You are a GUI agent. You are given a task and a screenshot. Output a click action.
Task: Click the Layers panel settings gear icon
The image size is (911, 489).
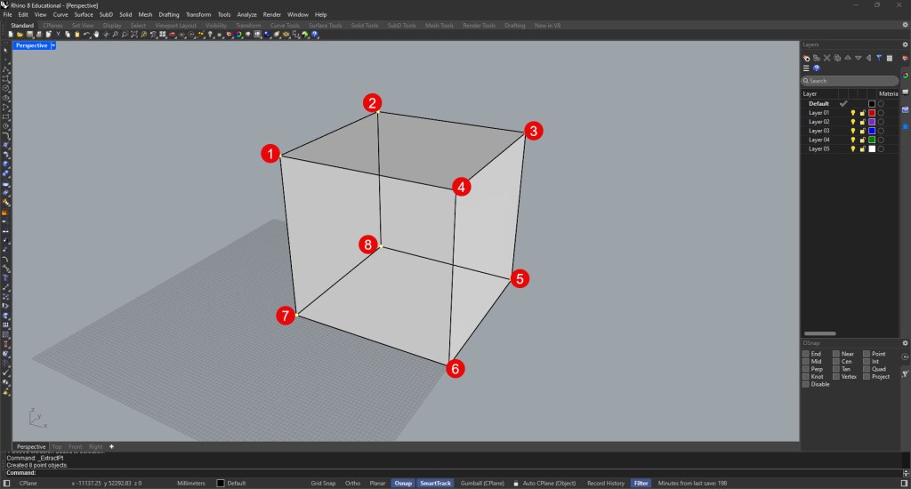click(905, 44)
